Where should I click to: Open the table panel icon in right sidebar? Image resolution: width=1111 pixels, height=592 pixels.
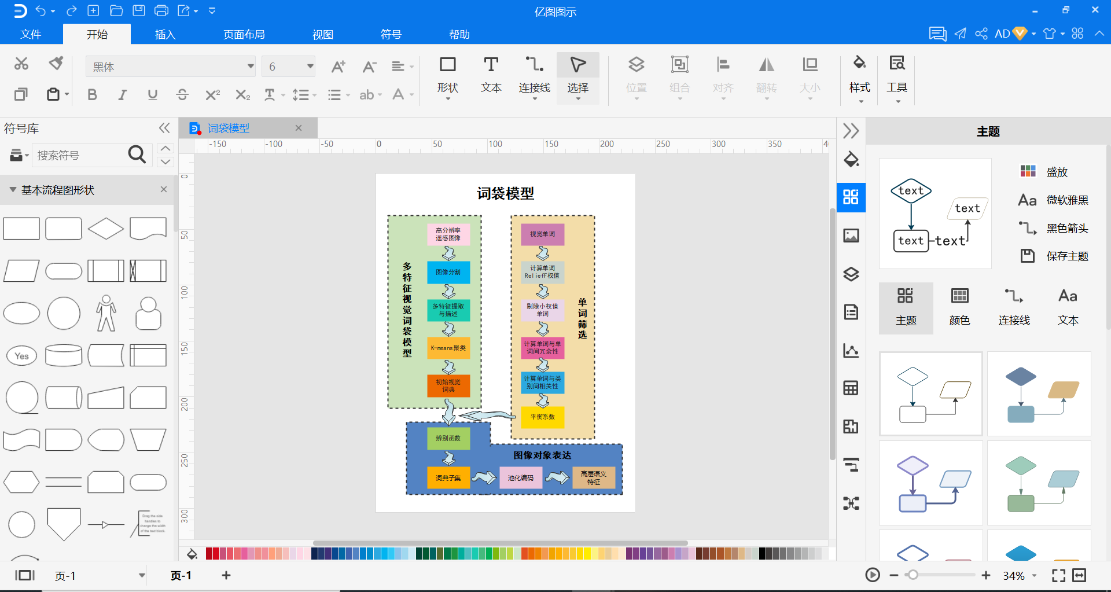click(x=851, y=388)
